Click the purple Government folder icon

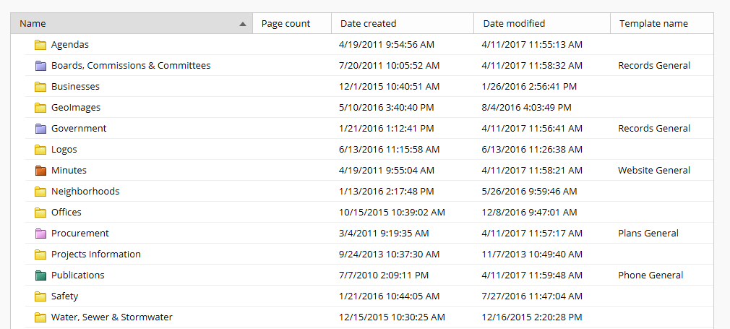click(40, 129)
